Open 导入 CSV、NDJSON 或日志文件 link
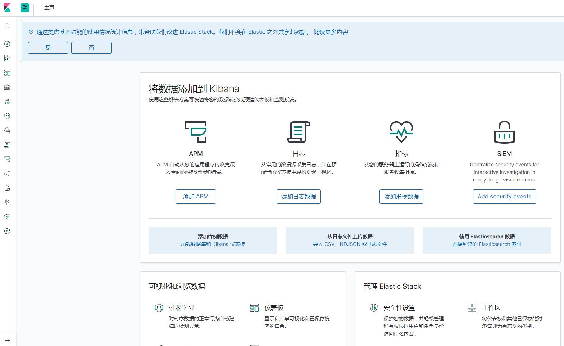Screen dimensions: 564x346 350,244
